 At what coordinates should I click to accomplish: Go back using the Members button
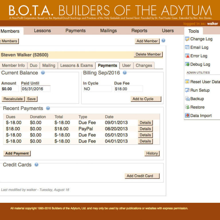[9, 41]
